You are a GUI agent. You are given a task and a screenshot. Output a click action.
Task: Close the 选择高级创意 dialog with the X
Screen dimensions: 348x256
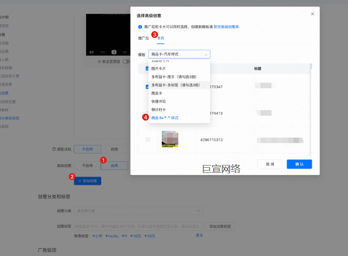click(312, 14)
